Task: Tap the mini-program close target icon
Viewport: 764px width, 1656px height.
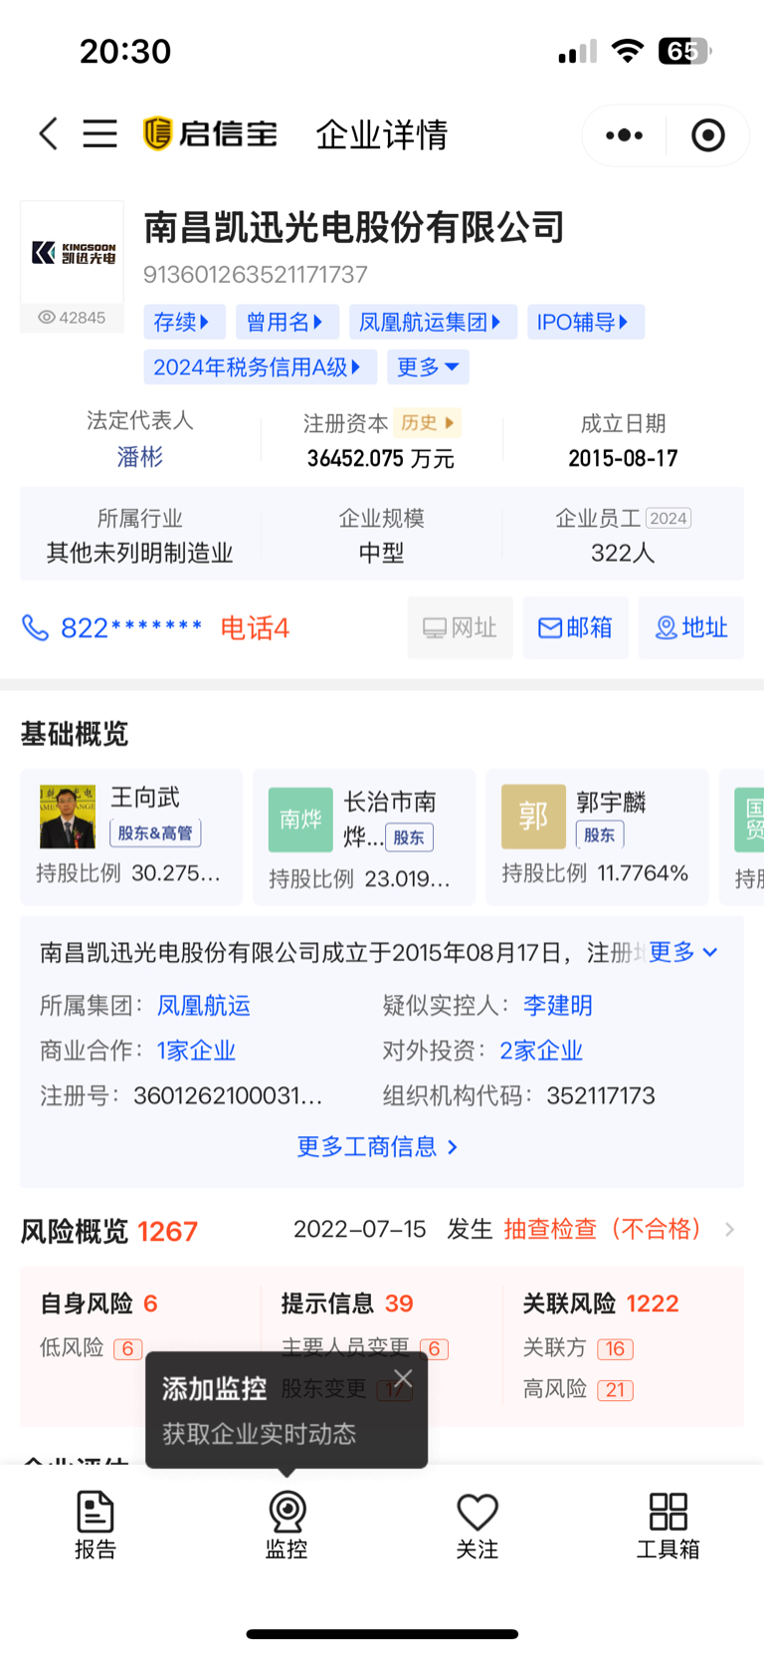Action: pyautogui.click(x=708, y=134)
